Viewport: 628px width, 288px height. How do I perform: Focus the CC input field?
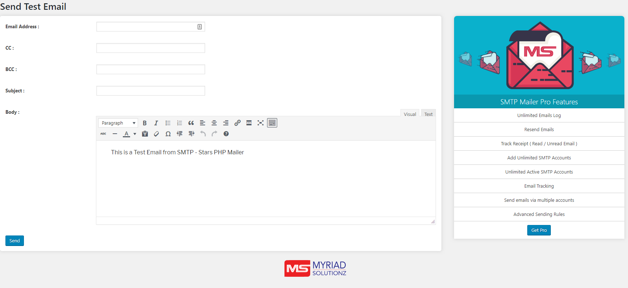151,48
